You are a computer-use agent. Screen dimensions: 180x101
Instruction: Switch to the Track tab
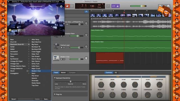(x=56, y=72)
